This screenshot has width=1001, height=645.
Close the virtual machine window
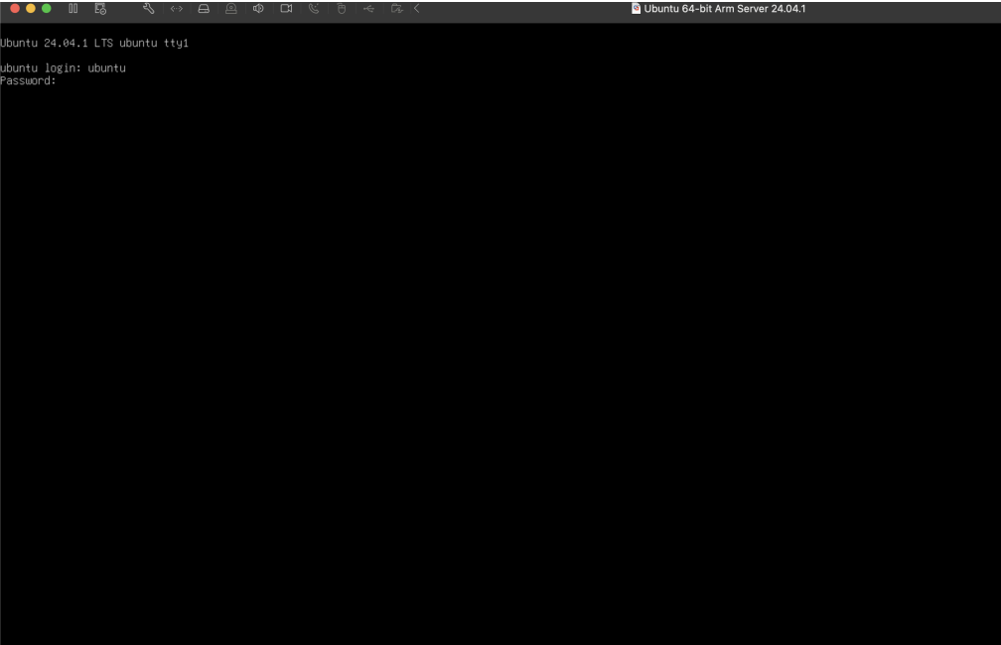tap(15, 10)
